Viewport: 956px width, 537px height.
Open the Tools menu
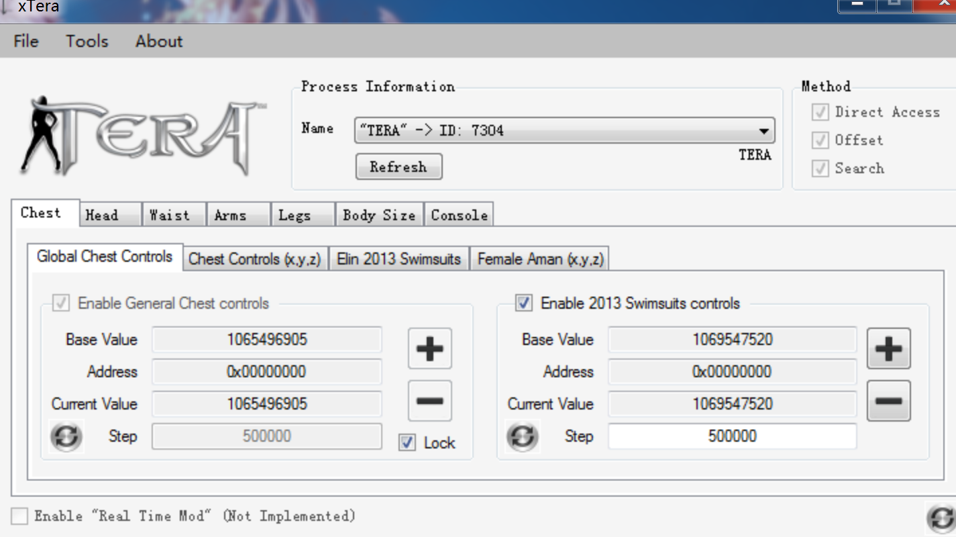point(87,41)
